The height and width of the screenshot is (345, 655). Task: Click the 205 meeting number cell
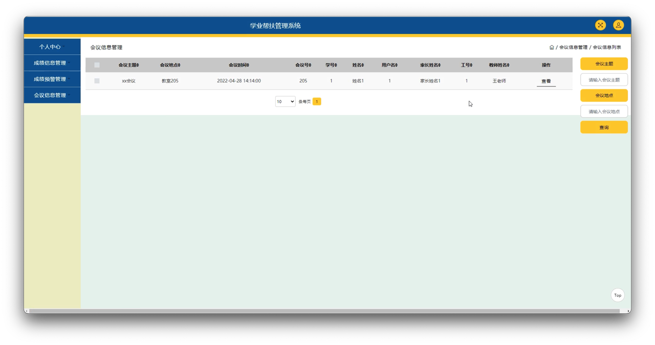coord(303,81)
